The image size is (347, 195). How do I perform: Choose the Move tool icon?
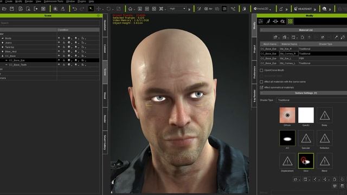tap(99, 9)
